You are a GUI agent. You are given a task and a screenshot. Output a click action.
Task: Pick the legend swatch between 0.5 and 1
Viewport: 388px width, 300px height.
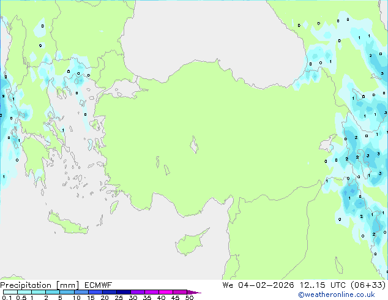click(24, 292)
